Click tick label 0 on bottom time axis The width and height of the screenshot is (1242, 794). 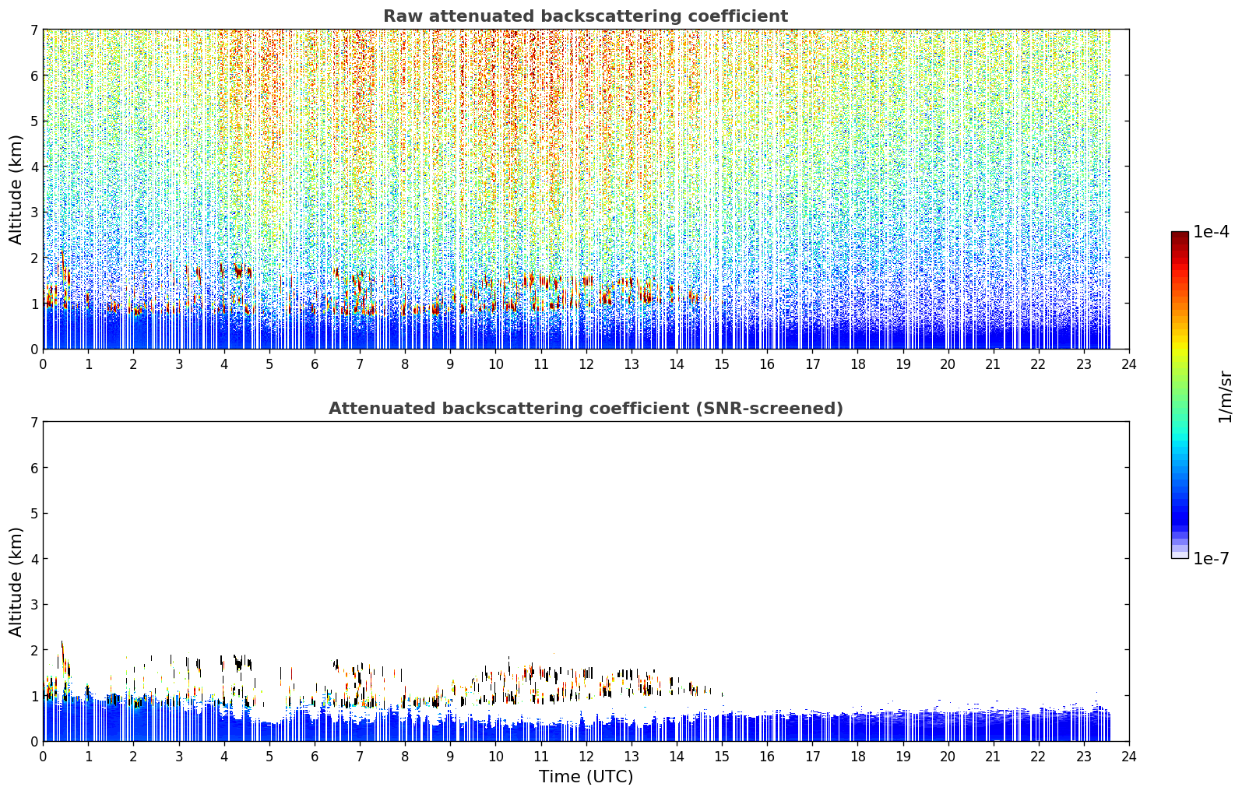pos(43,757)
